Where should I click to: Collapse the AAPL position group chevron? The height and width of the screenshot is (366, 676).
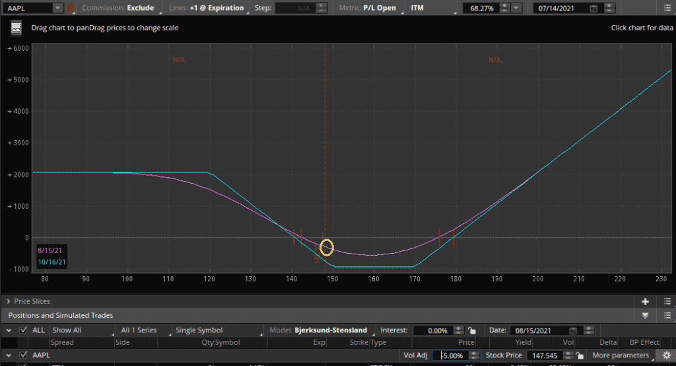[9, 355]
